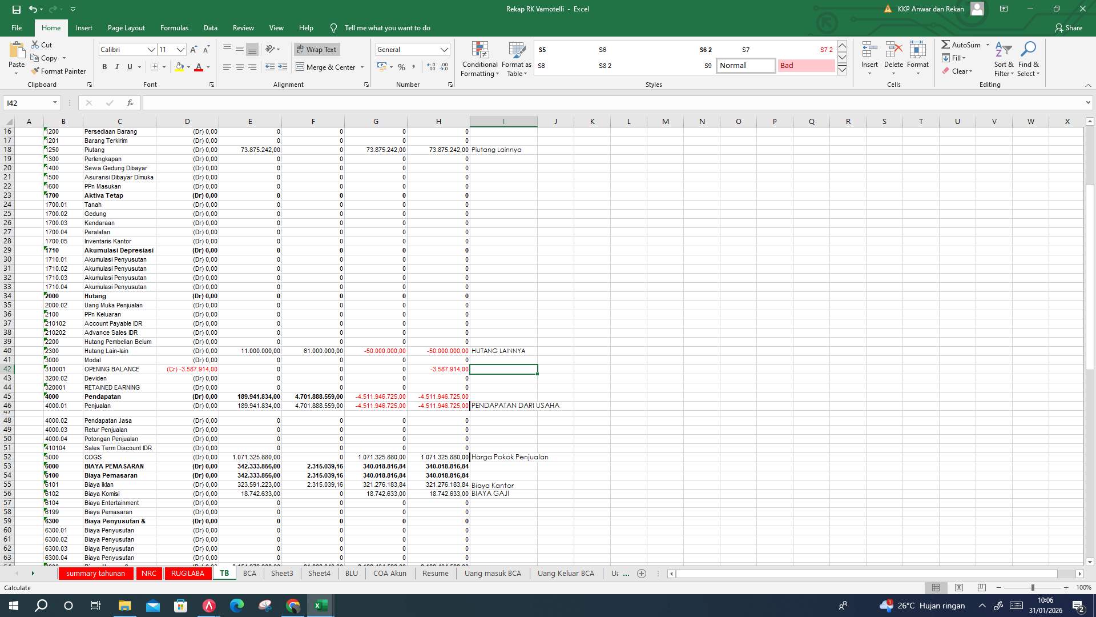Open the font name dropdown
The image size is (1096, 617).
[x=151, y=50]
